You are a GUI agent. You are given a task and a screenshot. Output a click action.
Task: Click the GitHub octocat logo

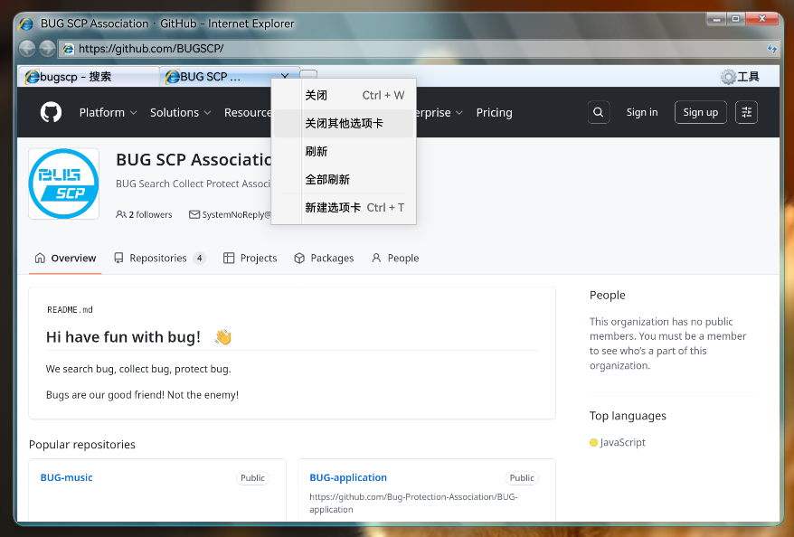click(x=52, y=112)
